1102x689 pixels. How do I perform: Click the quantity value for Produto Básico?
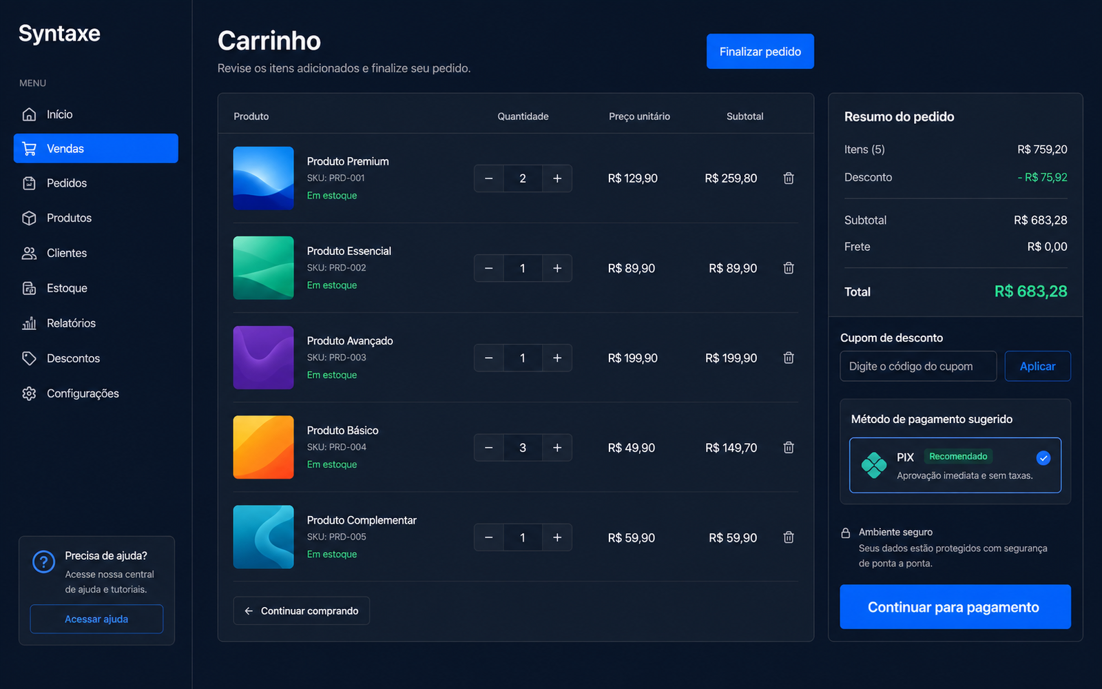pyautogui.click(x=523, y=447)
